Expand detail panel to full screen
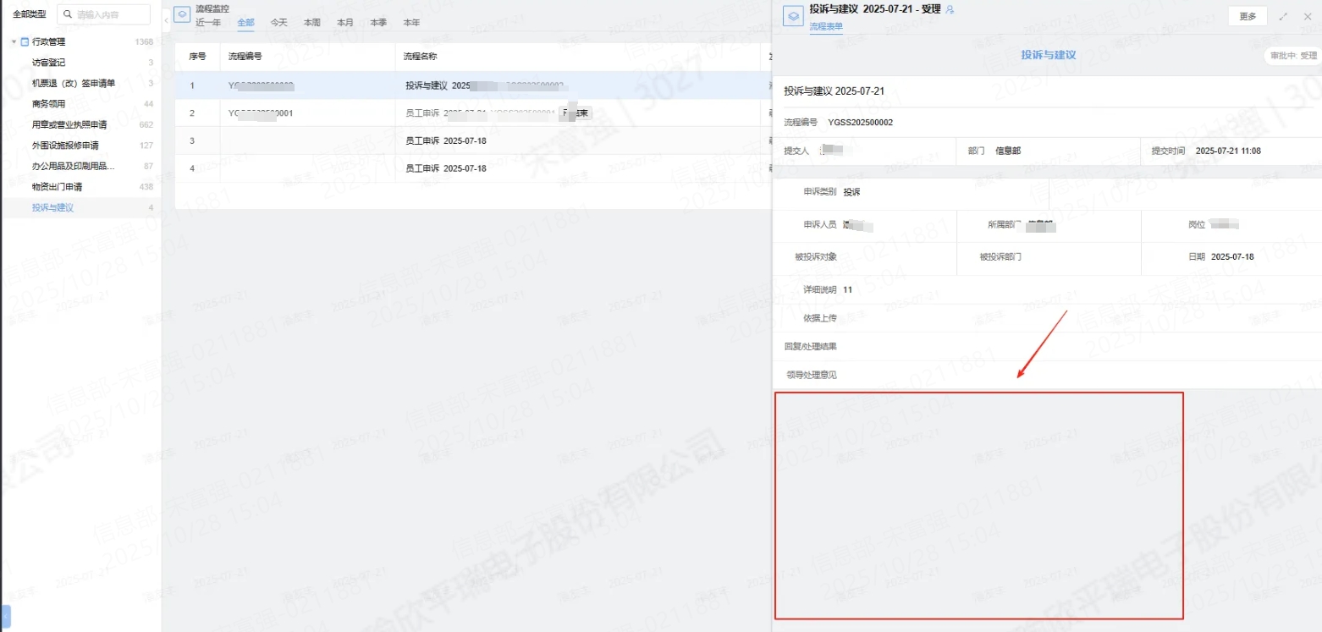 [x=1284, y=16]
